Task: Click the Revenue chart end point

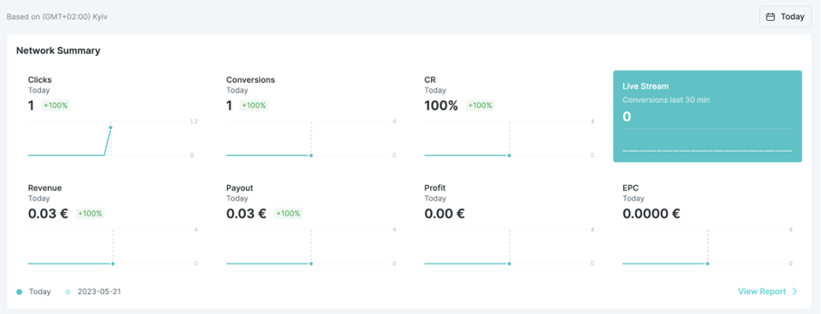Action: click(x=113, y=263)
